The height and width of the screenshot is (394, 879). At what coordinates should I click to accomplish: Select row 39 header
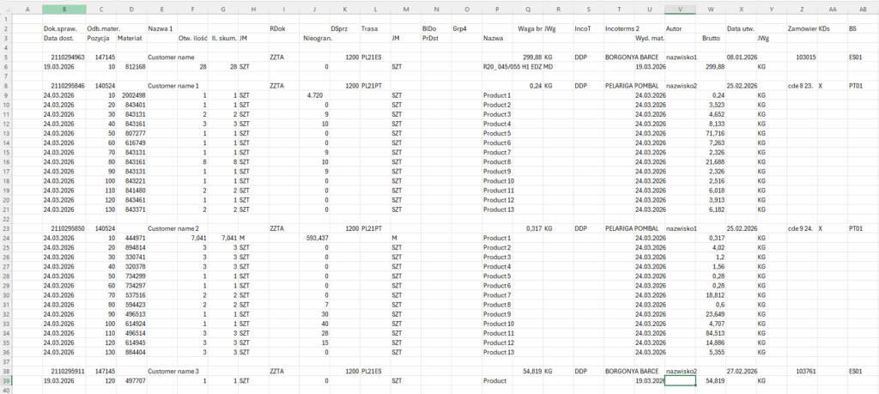[6, 380]
